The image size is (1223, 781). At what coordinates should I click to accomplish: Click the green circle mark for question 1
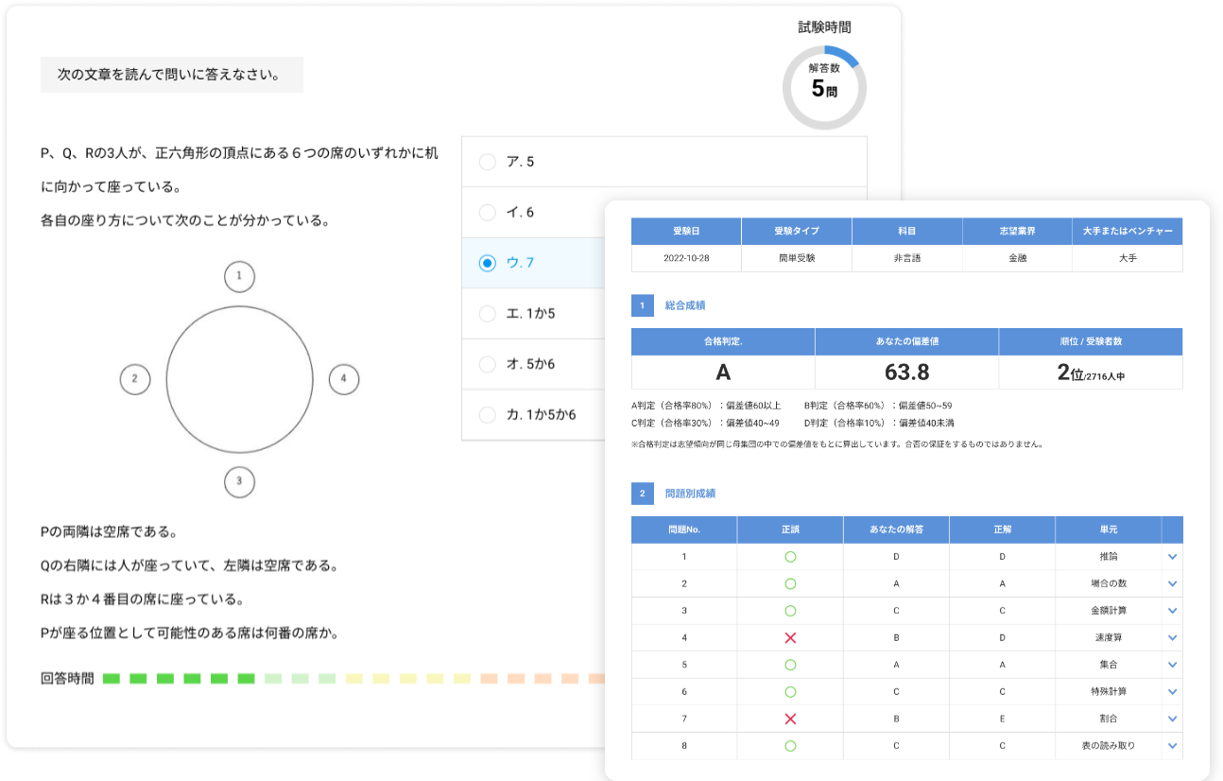point(790,557)
